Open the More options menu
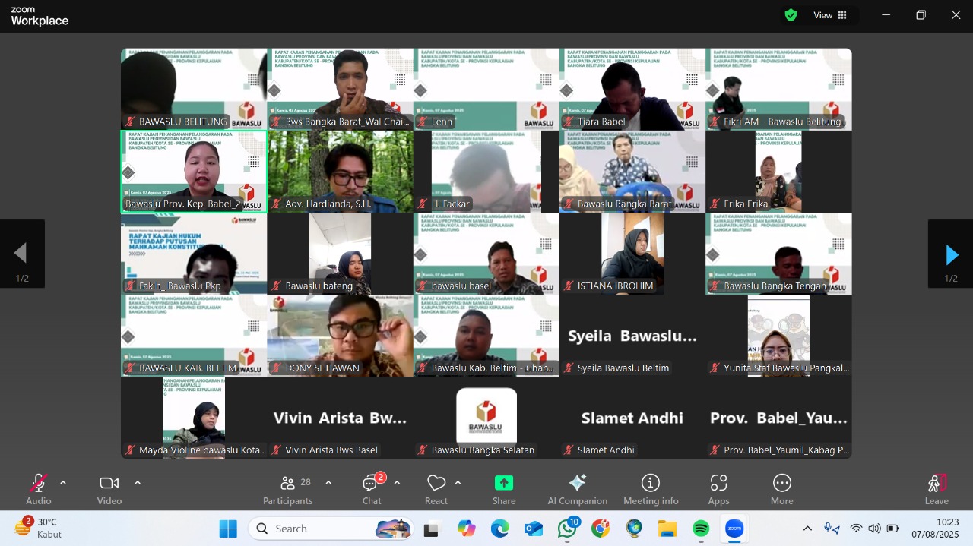 tap(781, 489)
